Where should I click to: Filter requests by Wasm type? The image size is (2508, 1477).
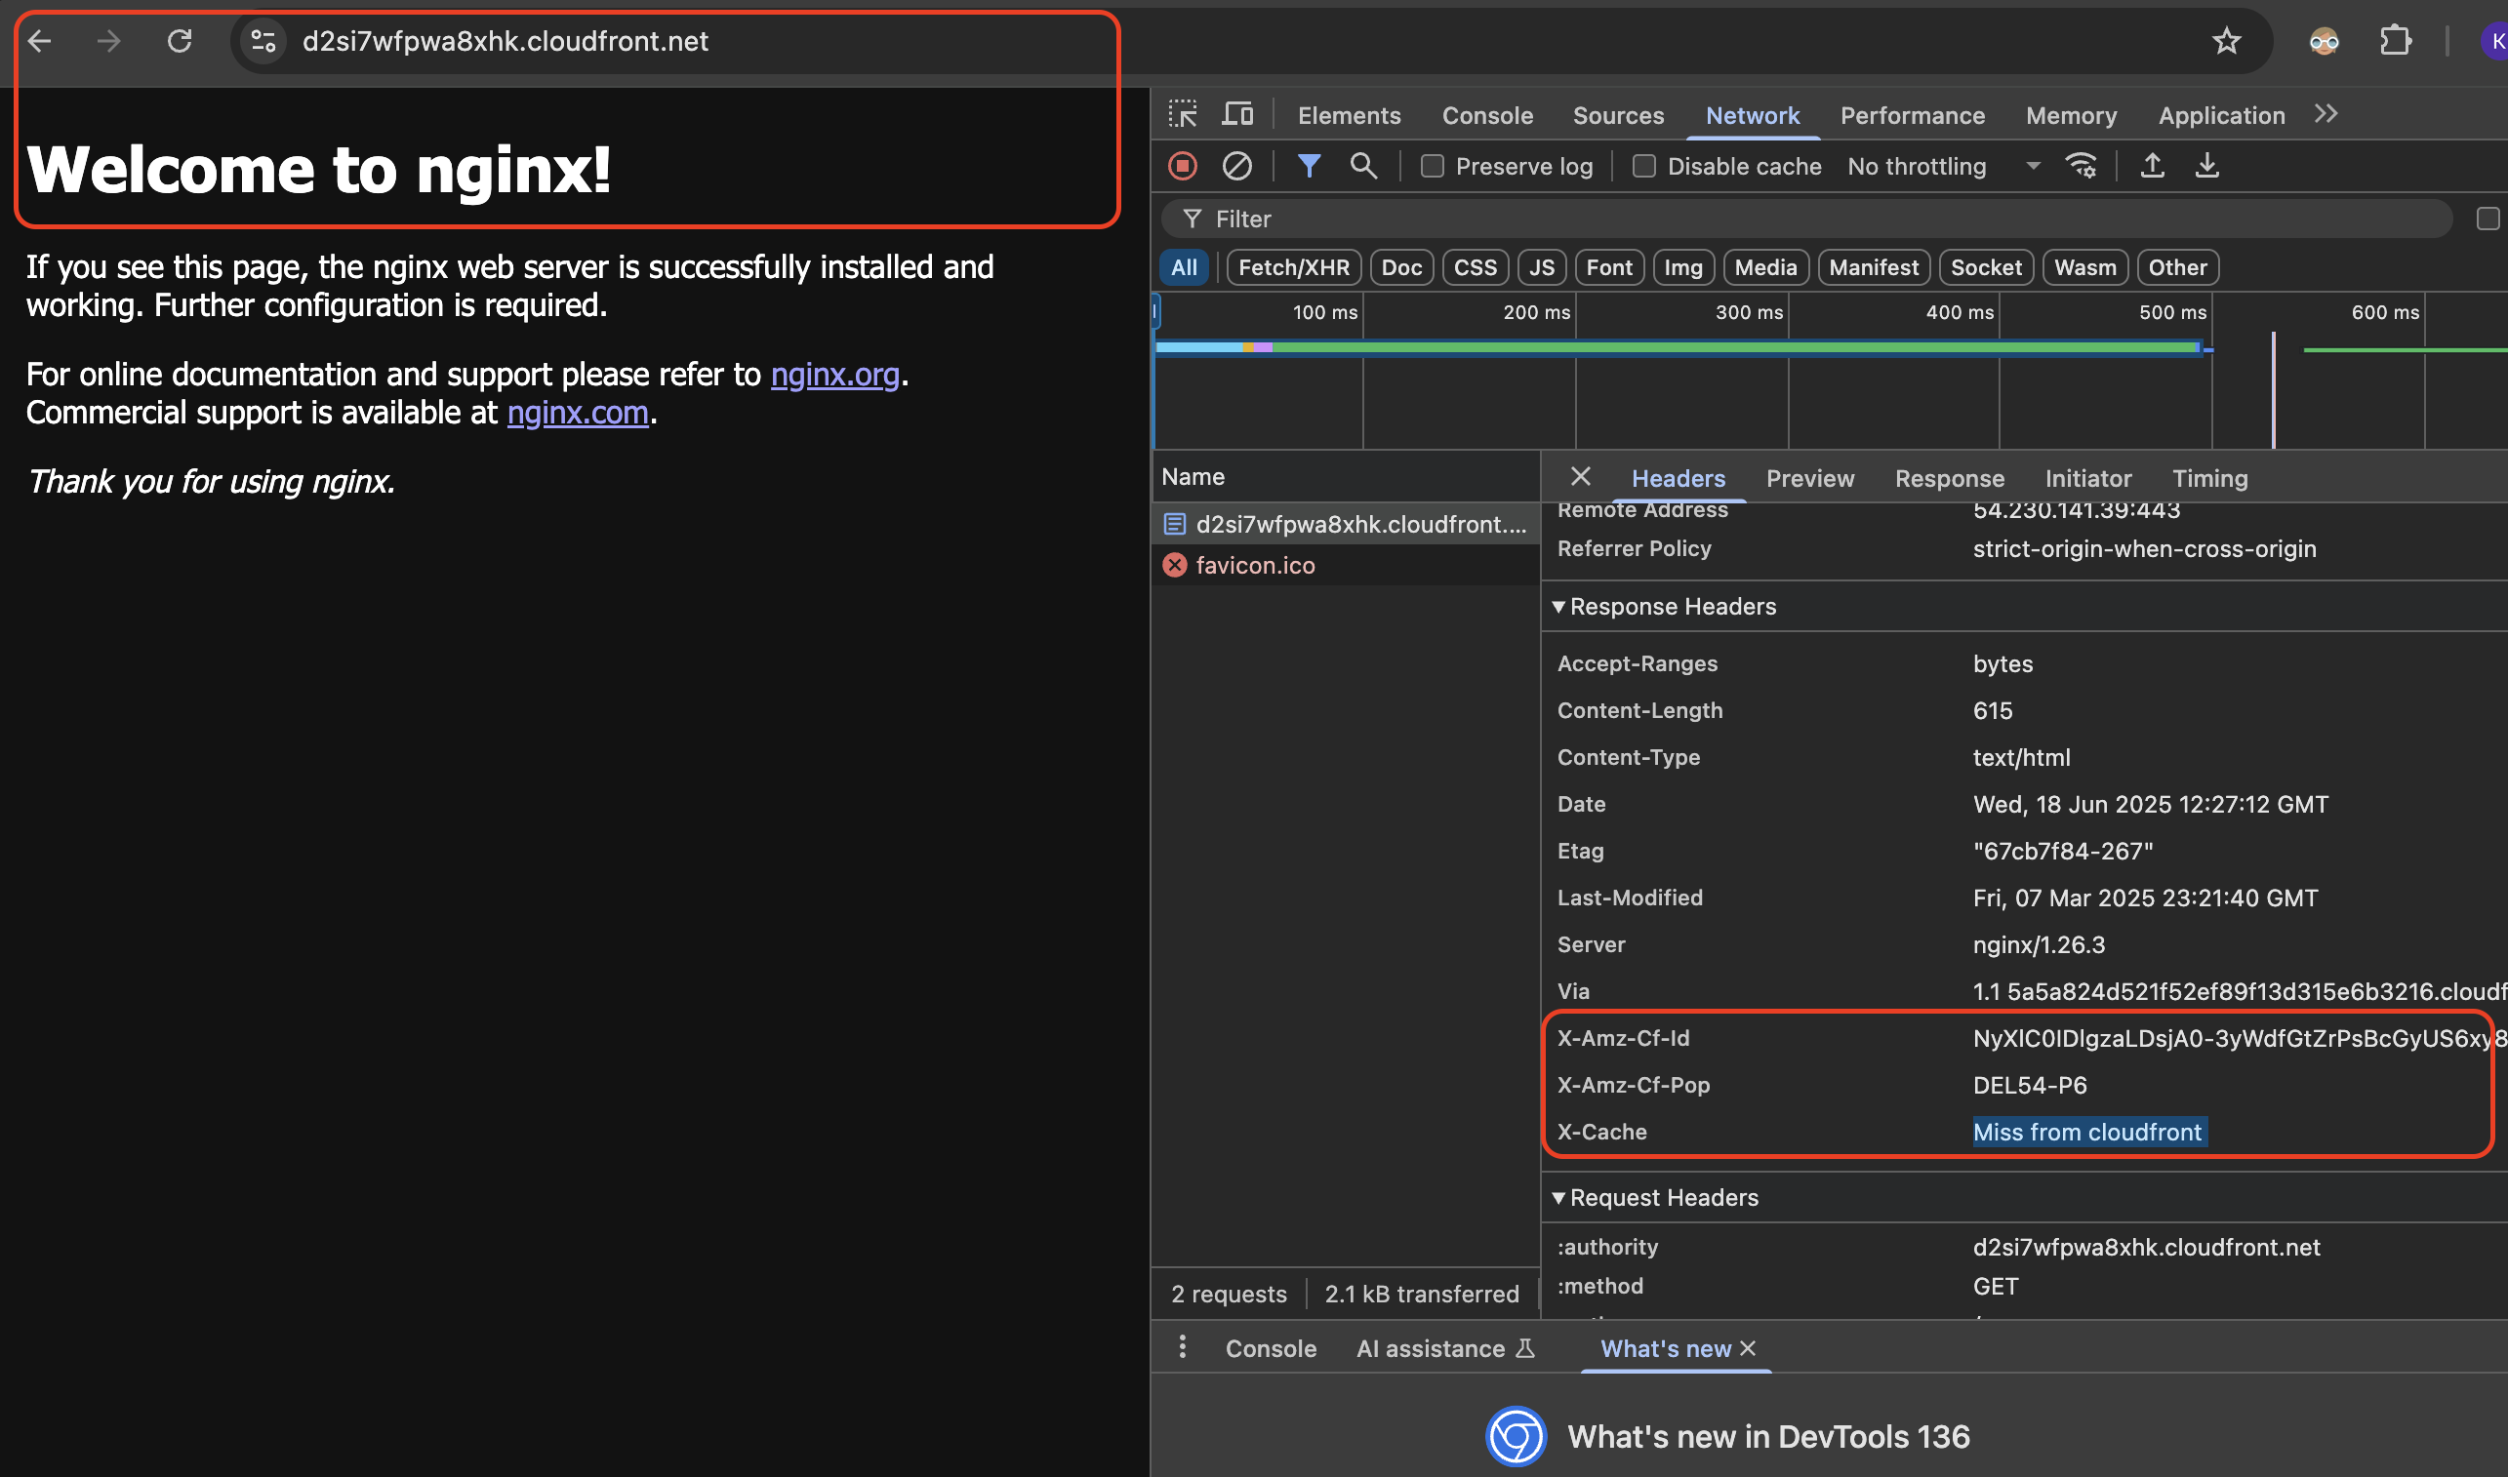[2084, 267]
